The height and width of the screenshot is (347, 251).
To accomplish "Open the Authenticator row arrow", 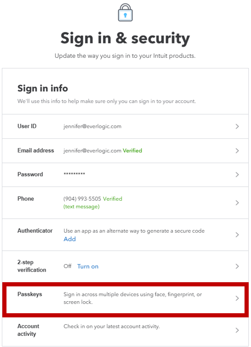I will (x=237, y=235).
